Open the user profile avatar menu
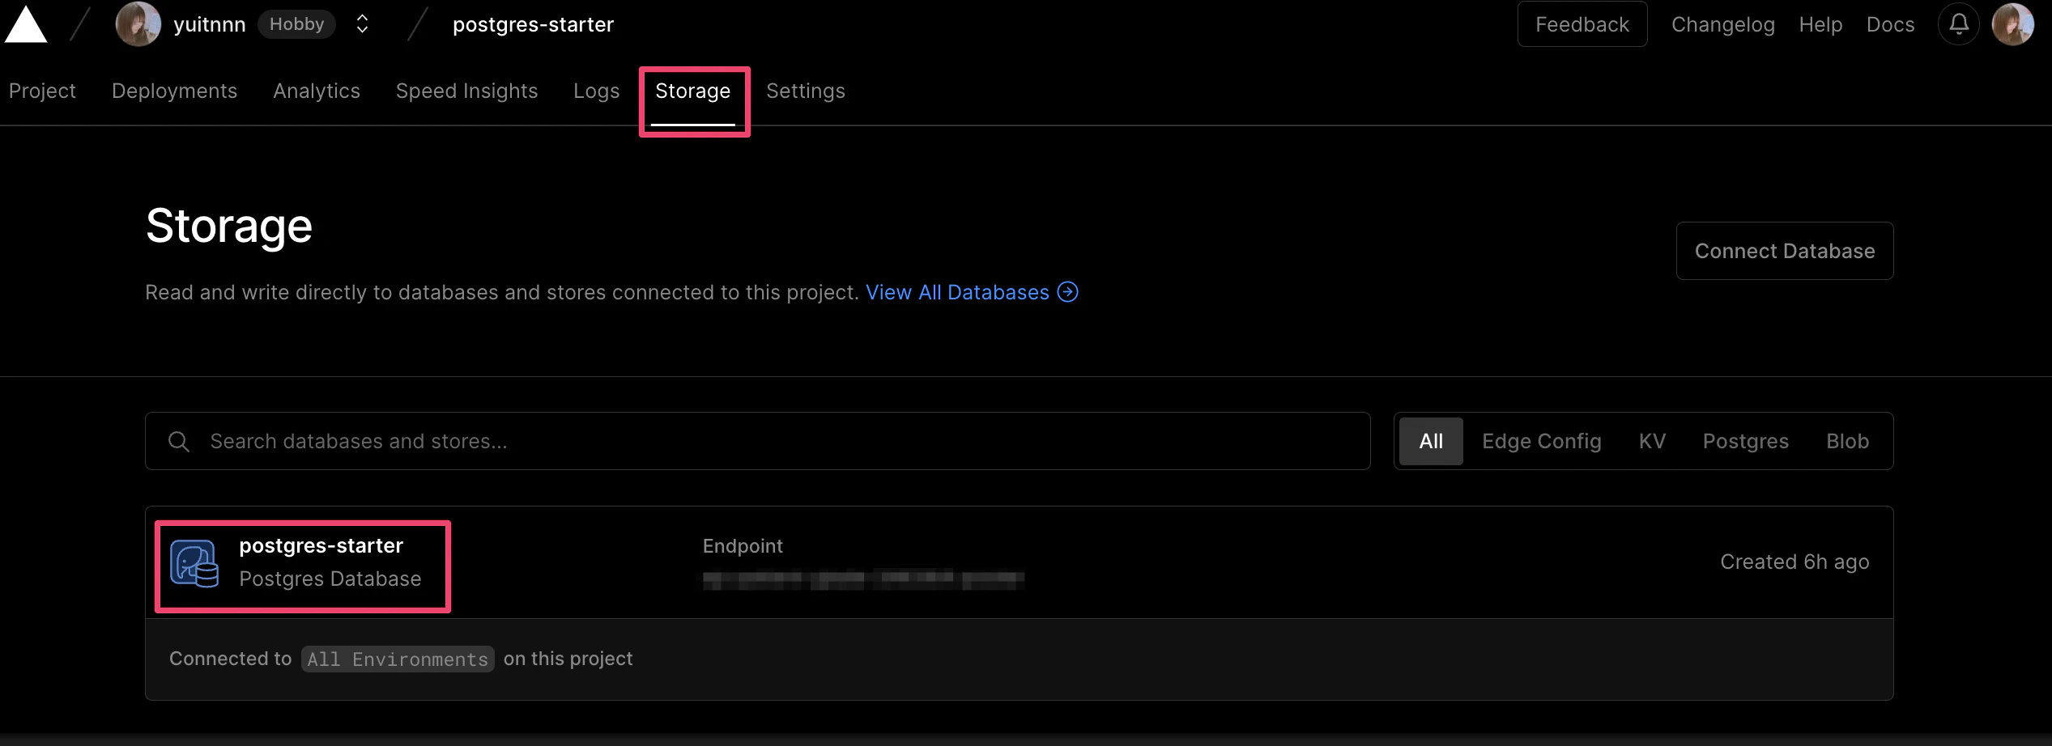This screenshot has height=746, width=2052. pyautogui.click(x=2013, y=24)
